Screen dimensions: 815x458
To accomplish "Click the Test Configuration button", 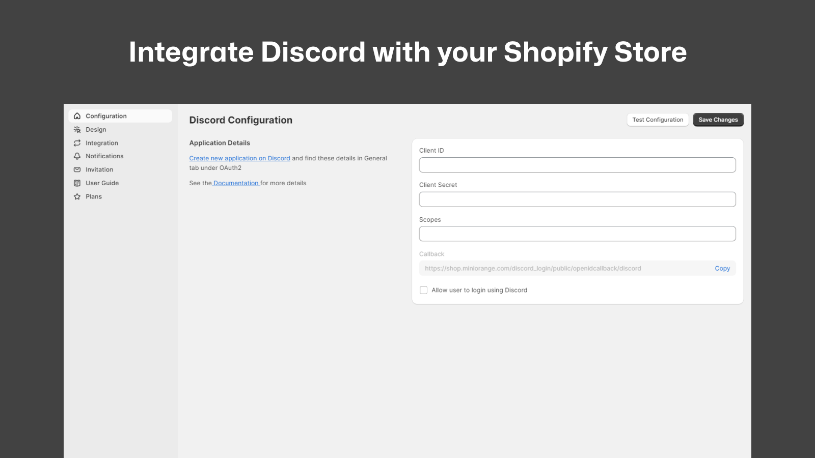I will click(658, 120).
